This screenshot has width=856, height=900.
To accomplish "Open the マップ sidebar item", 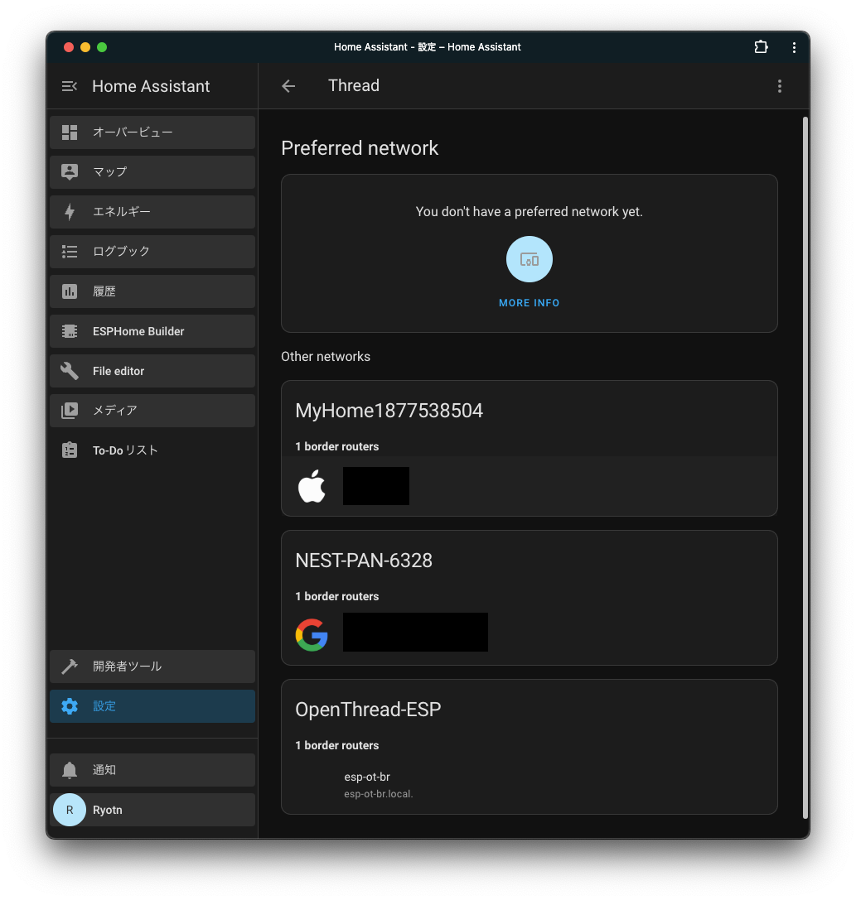I will [152, 172].
